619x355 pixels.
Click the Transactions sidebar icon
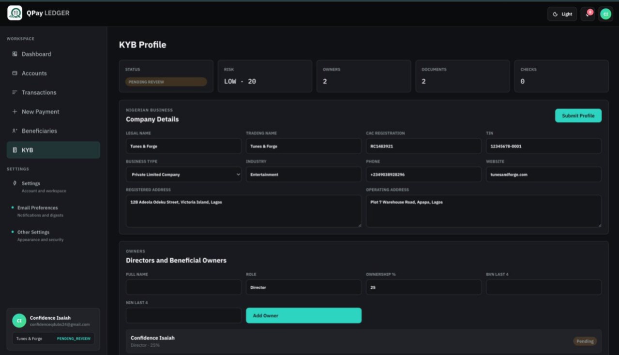pyautogui.click(x=15, y=92)
